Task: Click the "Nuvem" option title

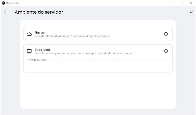Action: pos(40,33)
